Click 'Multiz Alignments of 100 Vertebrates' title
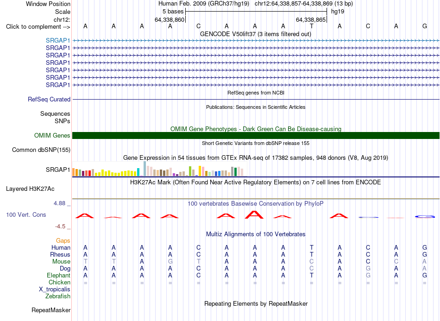This screenshot has height=321, width=440. [x=256, y=234]
